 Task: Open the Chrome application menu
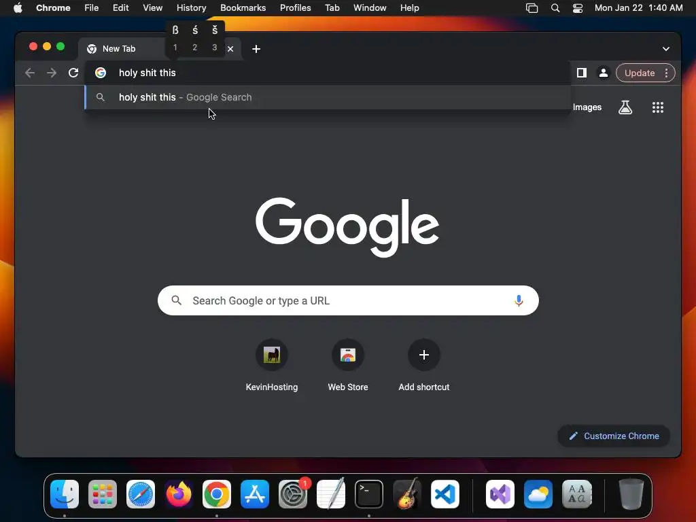(53, 8)
